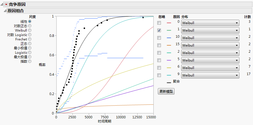253x125 pixels.
Task: Open distribution dropdown for cause 2
Action: (x=210, y=53)
